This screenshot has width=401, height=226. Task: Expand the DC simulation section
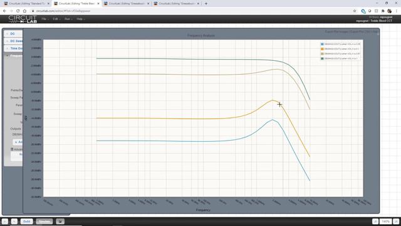(13, 34)
